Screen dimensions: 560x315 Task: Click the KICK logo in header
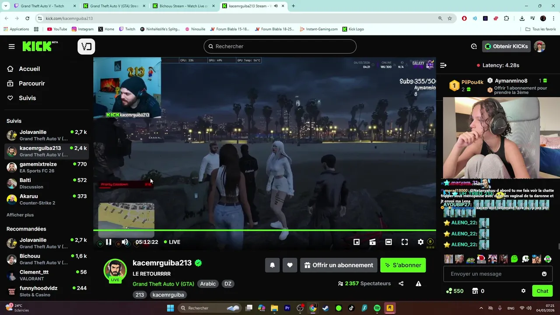coord(40,46)
